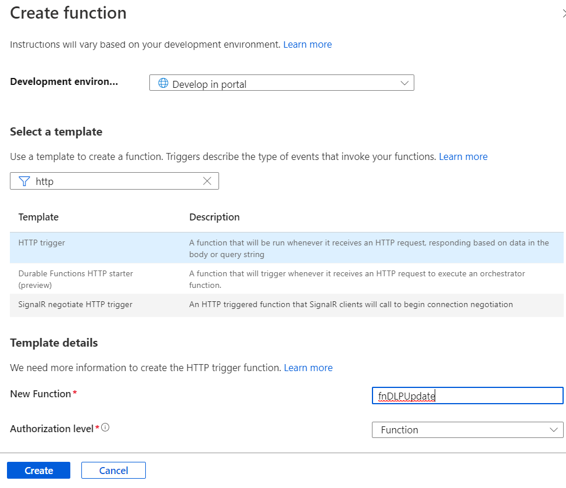Click the Template column header
566x488 pixels.
[x=38, y=217]
